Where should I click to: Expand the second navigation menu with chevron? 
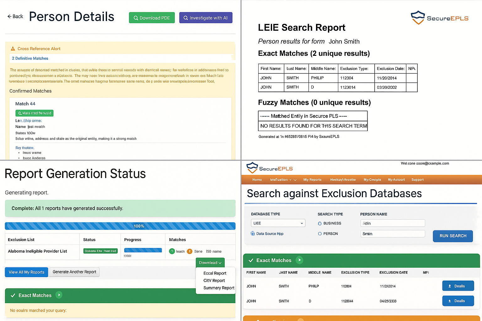coord(283,180)
